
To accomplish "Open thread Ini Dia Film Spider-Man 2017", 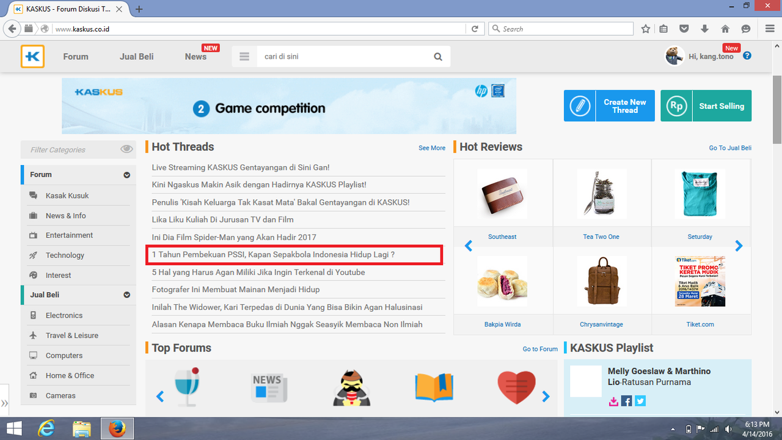I will pos(234,237).
